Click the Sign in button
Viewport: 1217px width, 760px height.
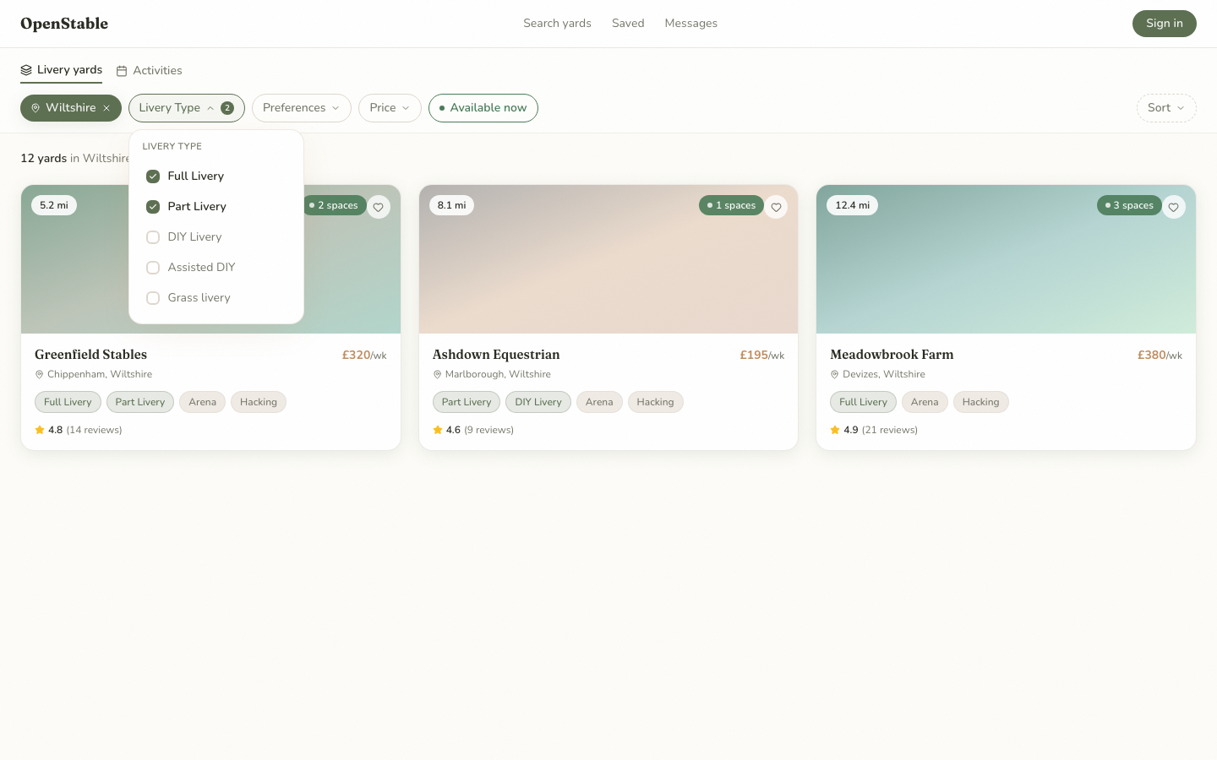1165,24
